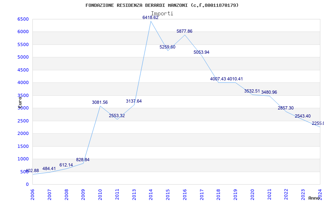Select the 2857.30 data label

(x=286, y=108)
